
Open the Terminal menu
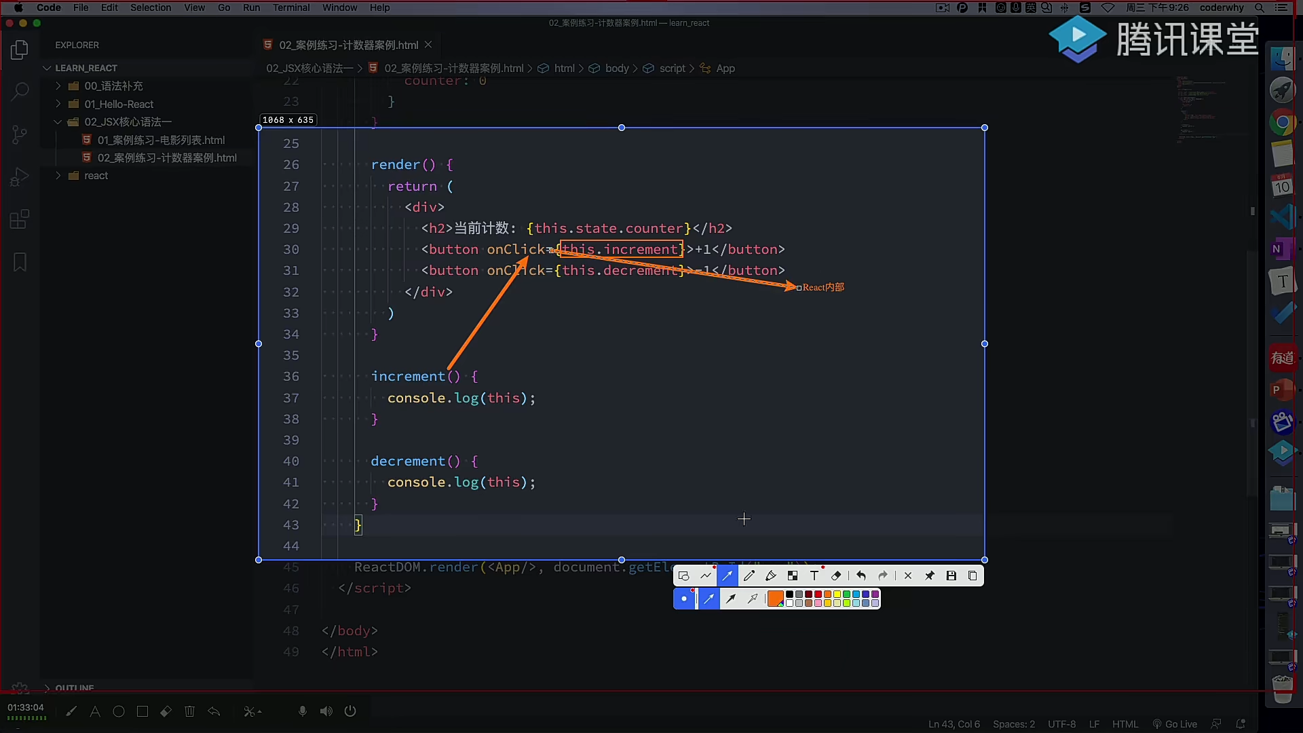291,7
